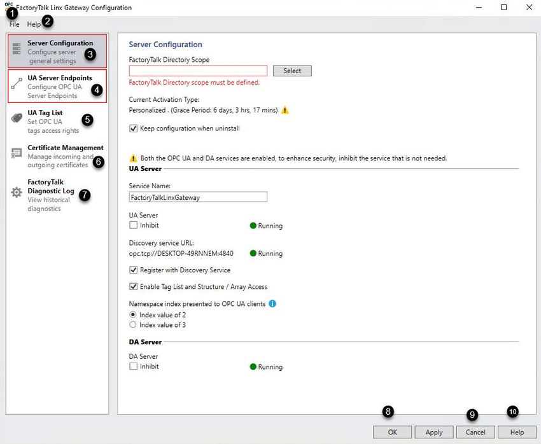The image size is (541, 444).
Task: Click the UA Tag List tag icon
Action: (x=17, y=118)
